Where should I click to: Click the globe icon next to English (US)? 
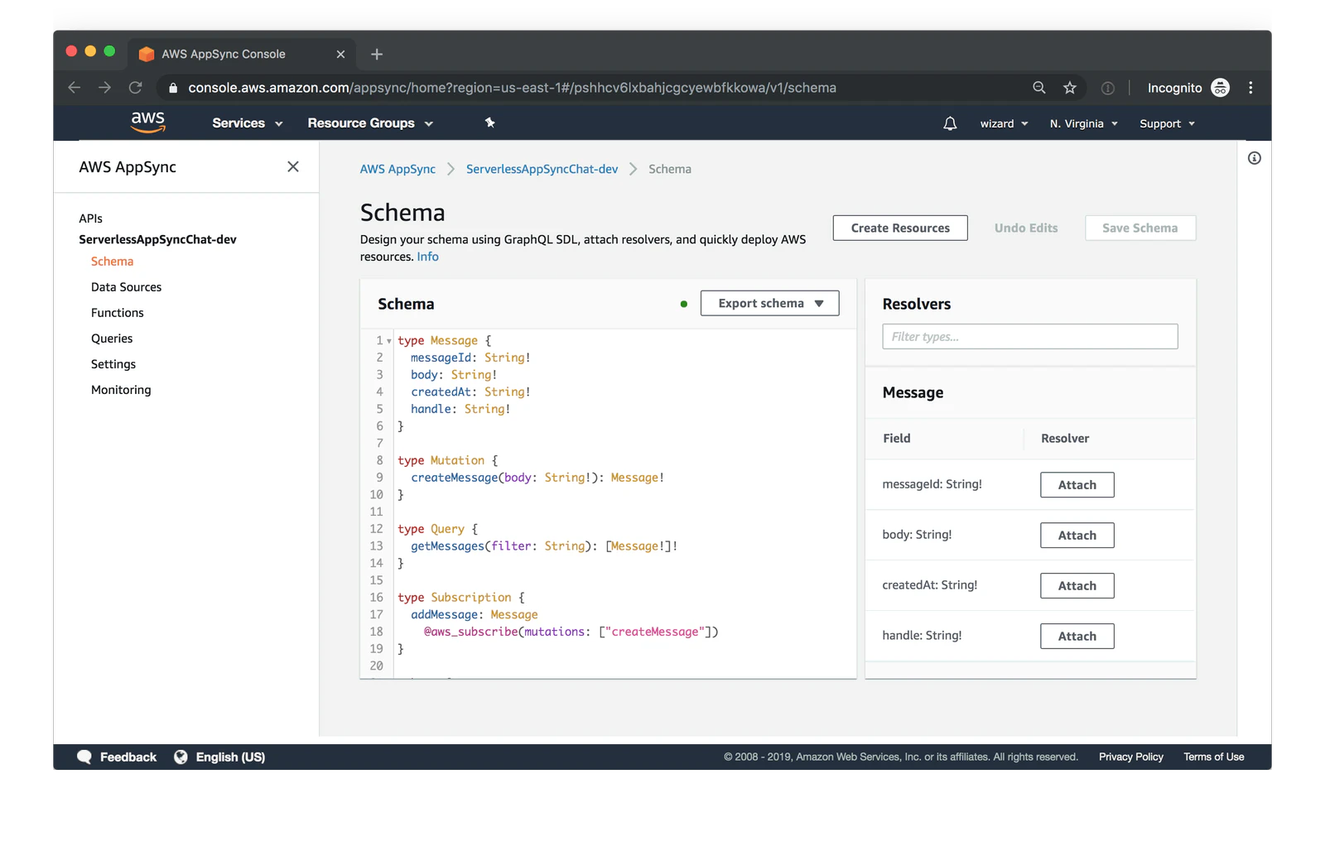[x=181, y=756]
